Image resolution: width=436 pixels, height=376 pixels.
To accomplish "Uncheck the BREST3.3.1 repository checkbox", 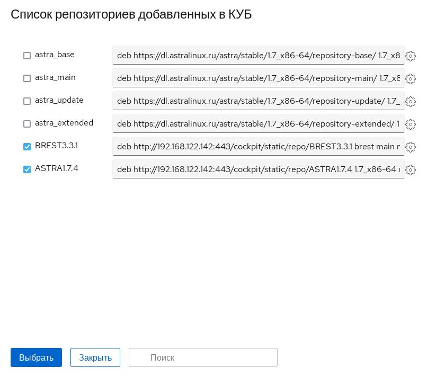I will click(x=27, y=147).
